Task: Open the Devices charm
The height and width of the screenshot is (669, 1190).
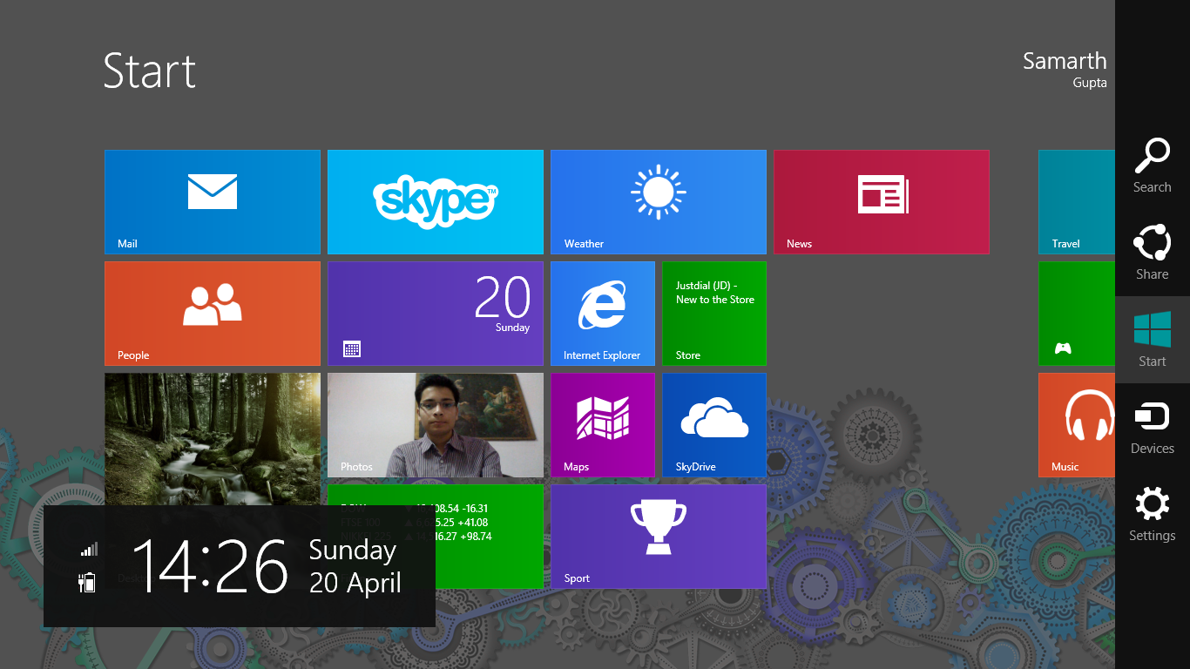Action: (1153, 427)
